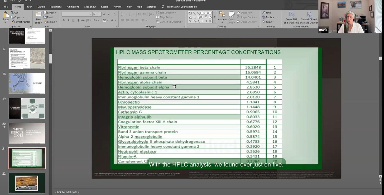Select the Text Box shape in the Drawing gallery

pos(190,13)
